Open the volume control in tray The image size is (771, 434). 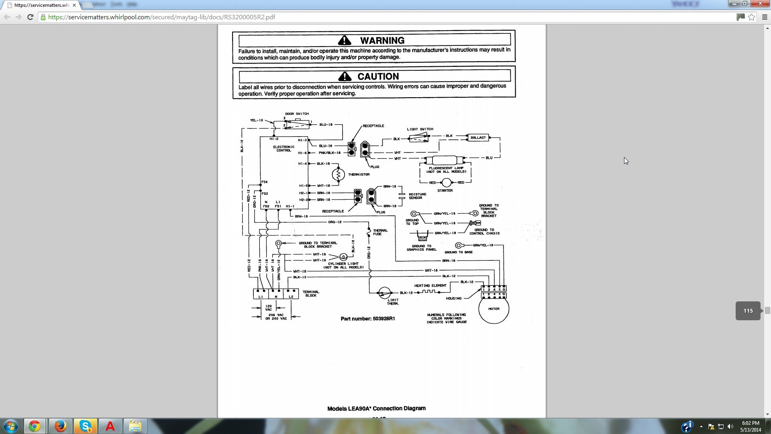730,426
